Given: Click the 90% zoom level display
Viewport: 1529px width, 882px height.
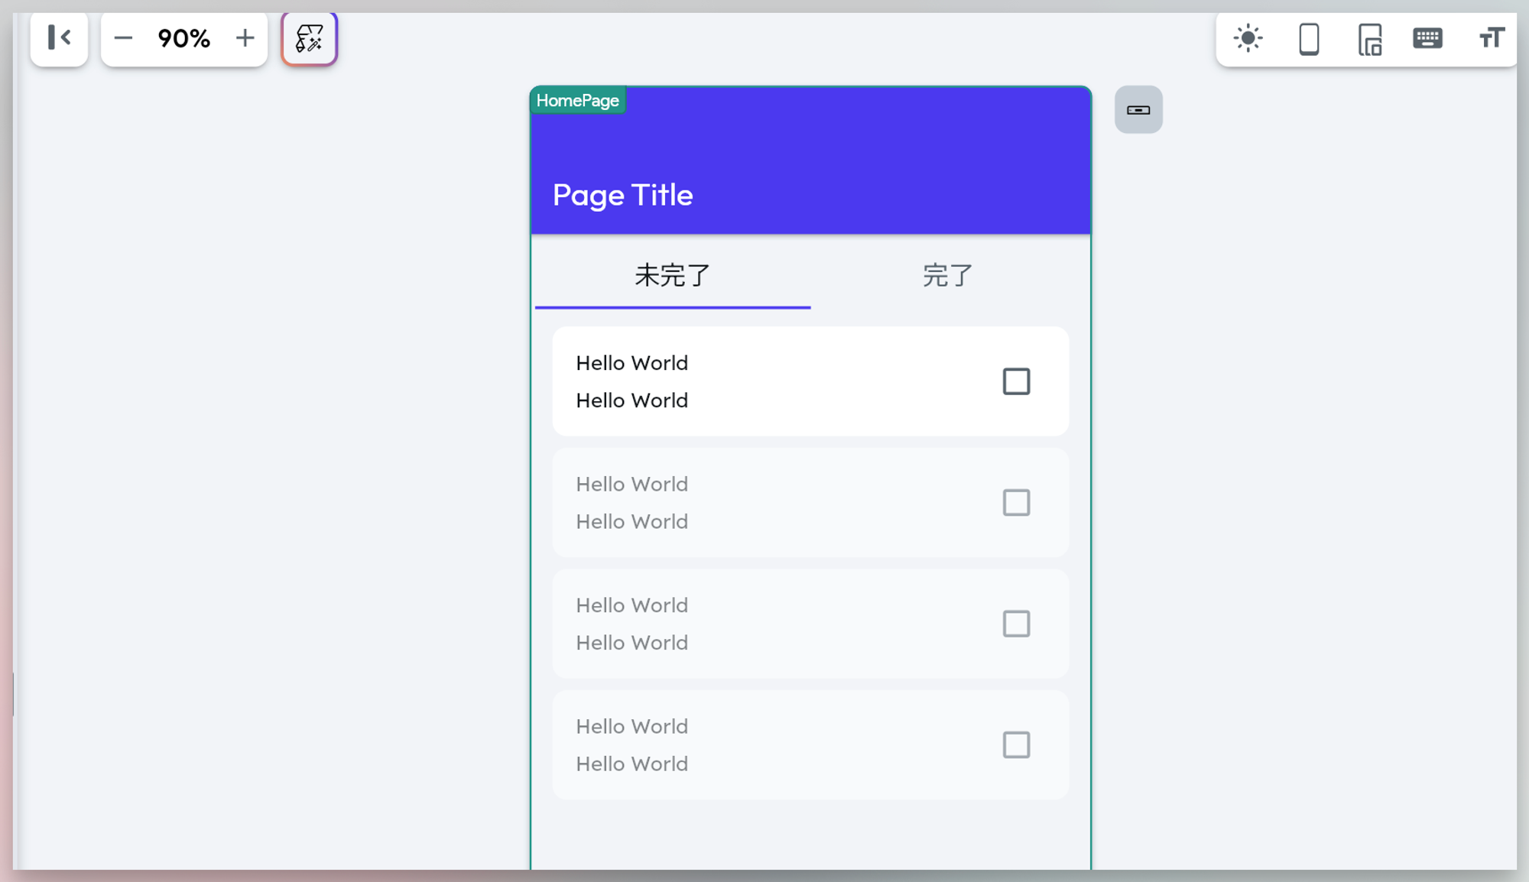Looking at the screenshot, I should point(184,37).
